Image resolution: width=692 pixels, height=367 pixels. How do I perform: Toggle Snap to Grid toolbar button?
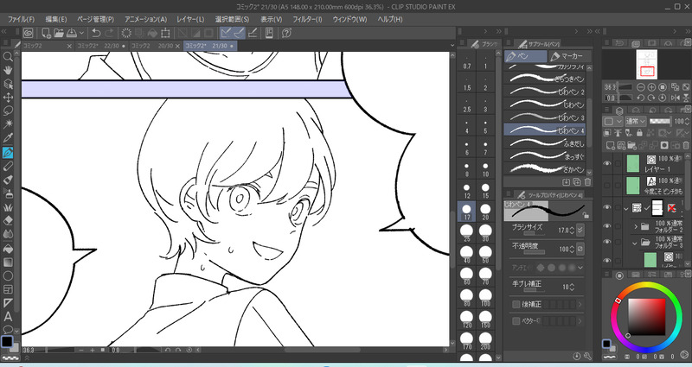253,33
